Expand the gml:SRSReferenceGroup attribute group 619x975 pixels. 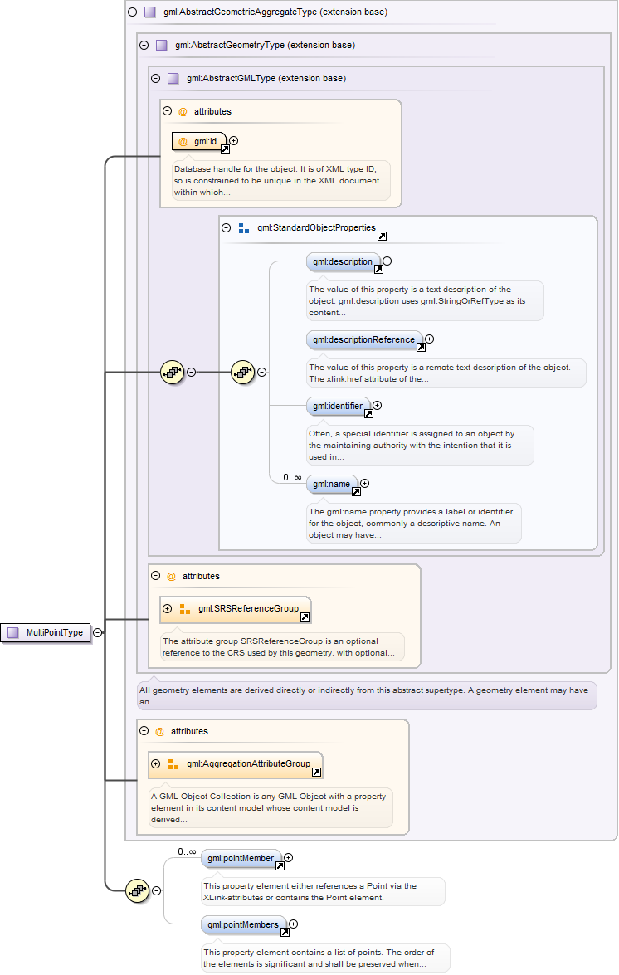click(168, 608)
